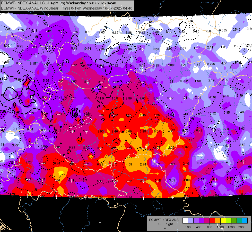Click the red legend color swatch
This screenshot has width=252, height=232.
(212, 221)
